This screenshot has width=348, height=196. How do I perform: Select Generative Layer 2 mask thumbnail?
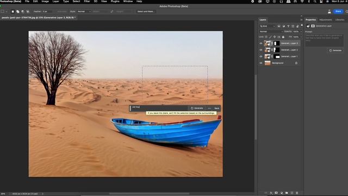coord(277,50)
